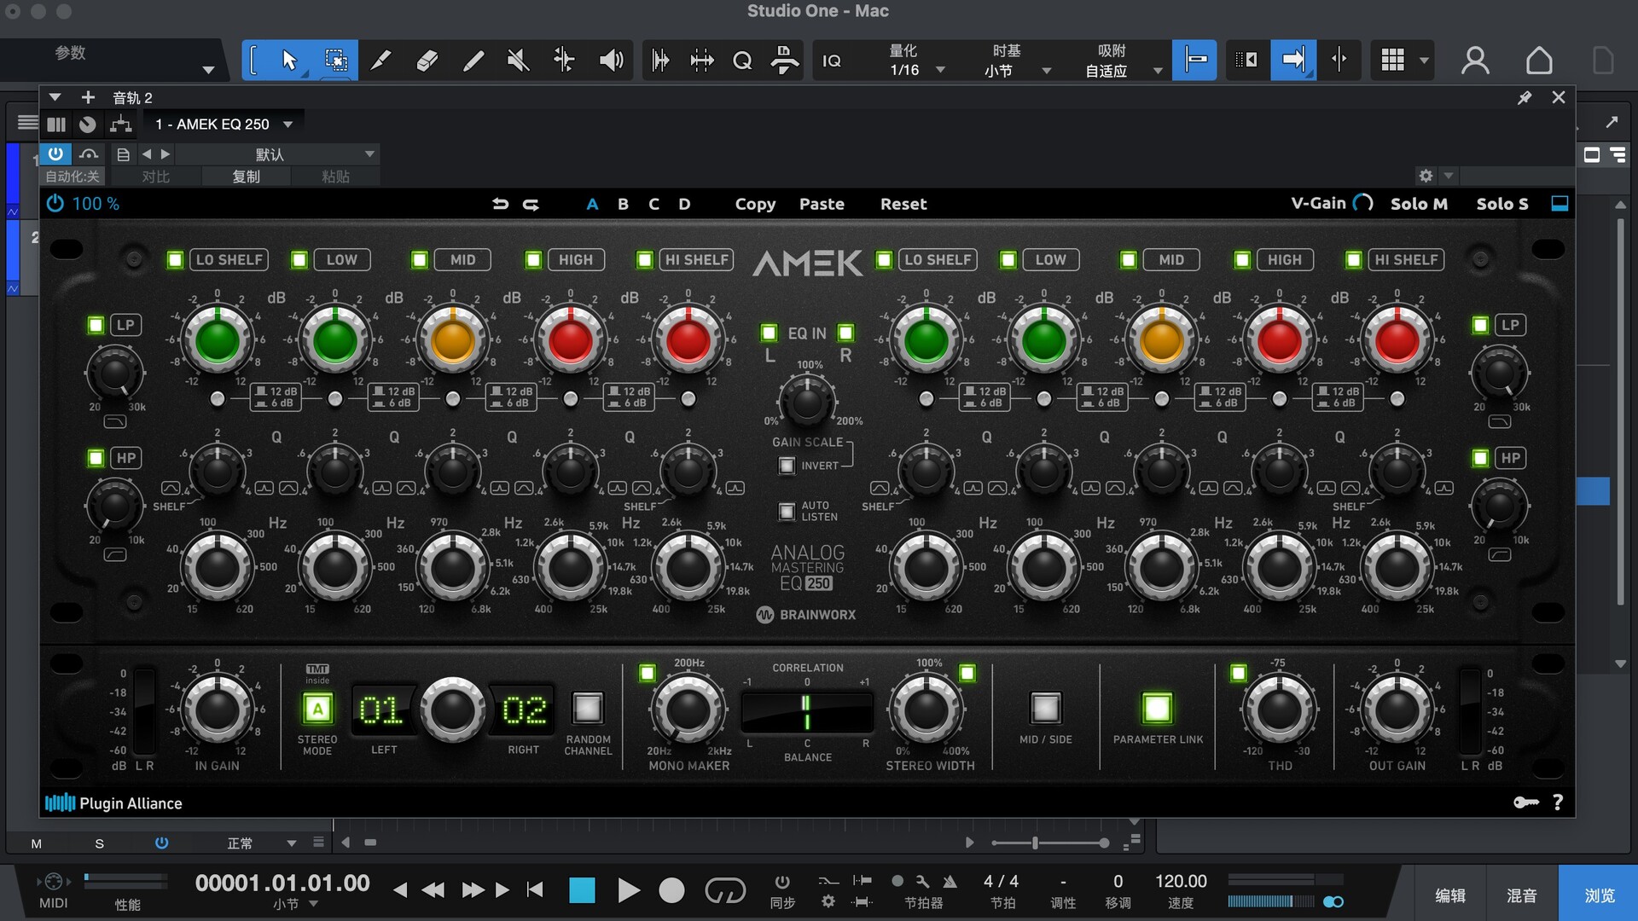Image resolution: width=1638 pixels, height=921 pixels.
Task: Switch to the 浏览 browse tab
Action: coord(1600,895)
